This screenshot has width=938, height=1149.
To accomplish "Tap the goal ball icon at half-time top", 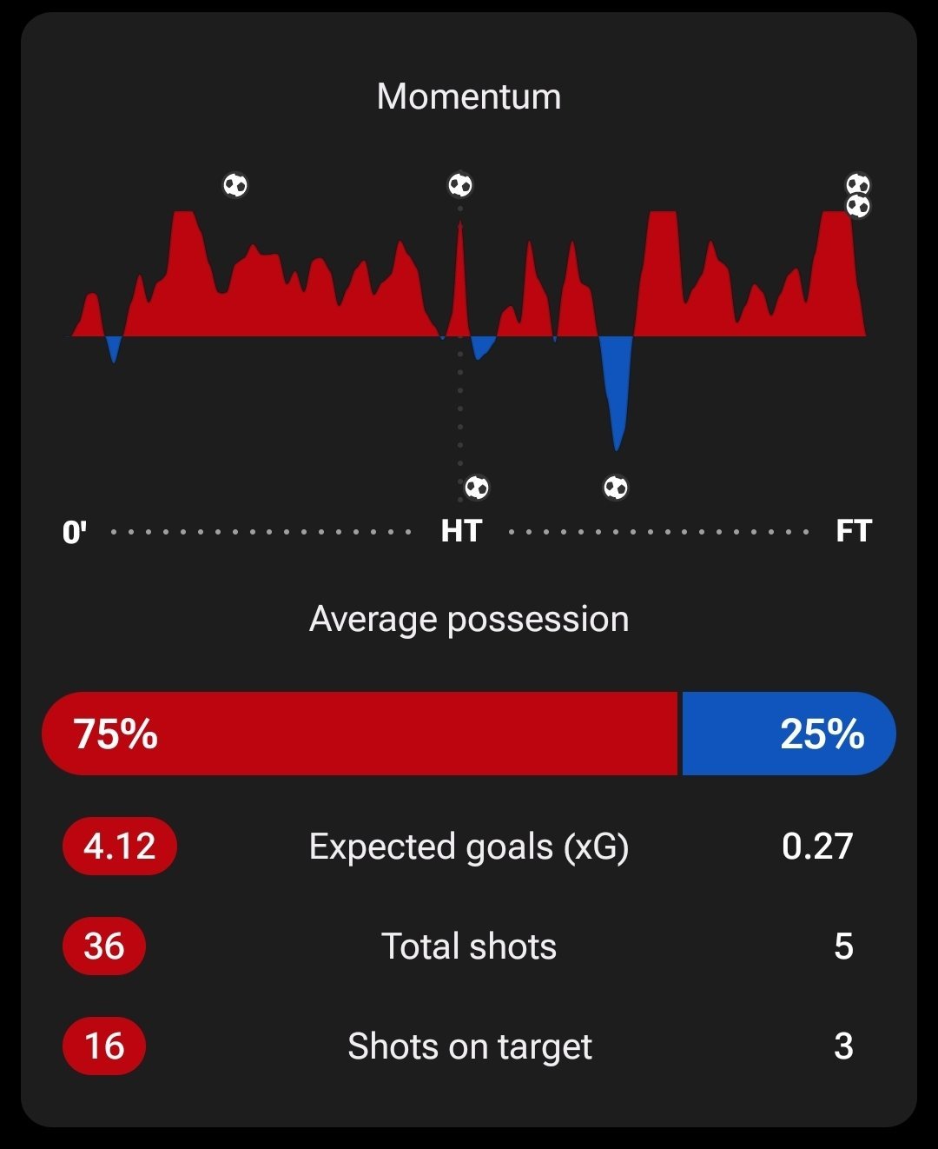I will tap(460, 185).
